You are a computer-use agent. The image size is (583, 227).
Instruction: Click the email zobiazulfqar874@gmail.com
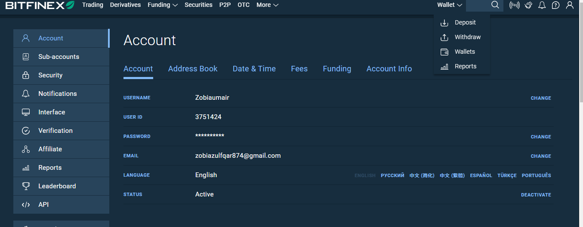[x=238, y=156]
